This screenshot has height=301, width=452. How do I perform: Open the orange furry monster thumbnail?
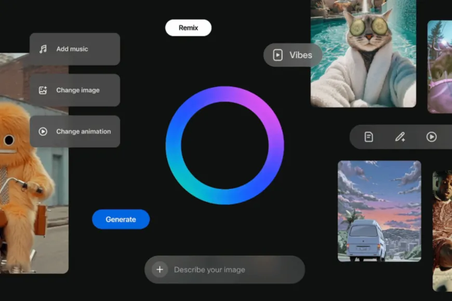34,163
